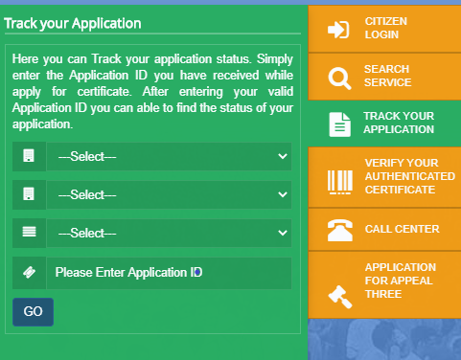Click the gavel icon for Appeal Three
461x360 pixels.
(340, 297)
